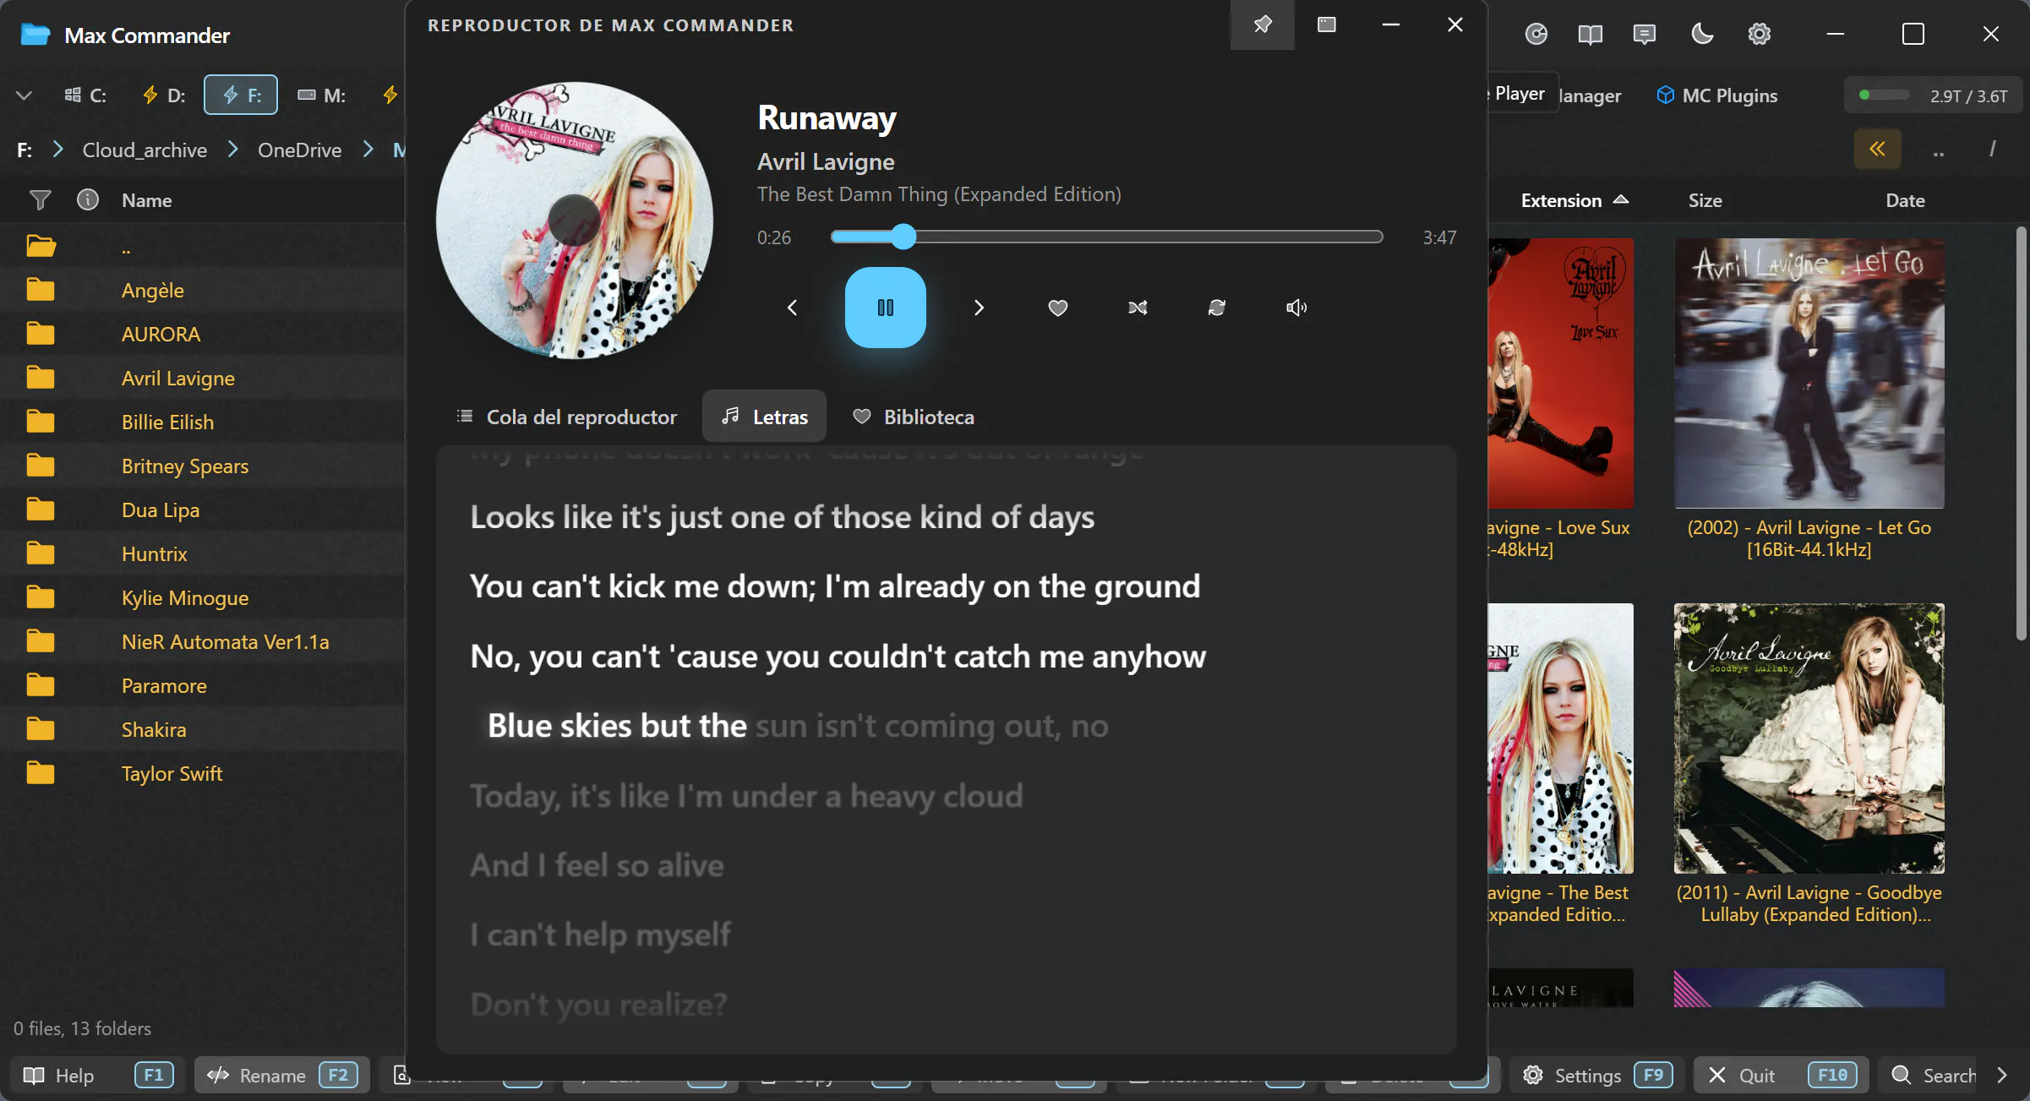The height and width of the screenshot is (1101, 2030).
Task: Click the Quit F10 button
Action: click(x=1780, y=1075)
